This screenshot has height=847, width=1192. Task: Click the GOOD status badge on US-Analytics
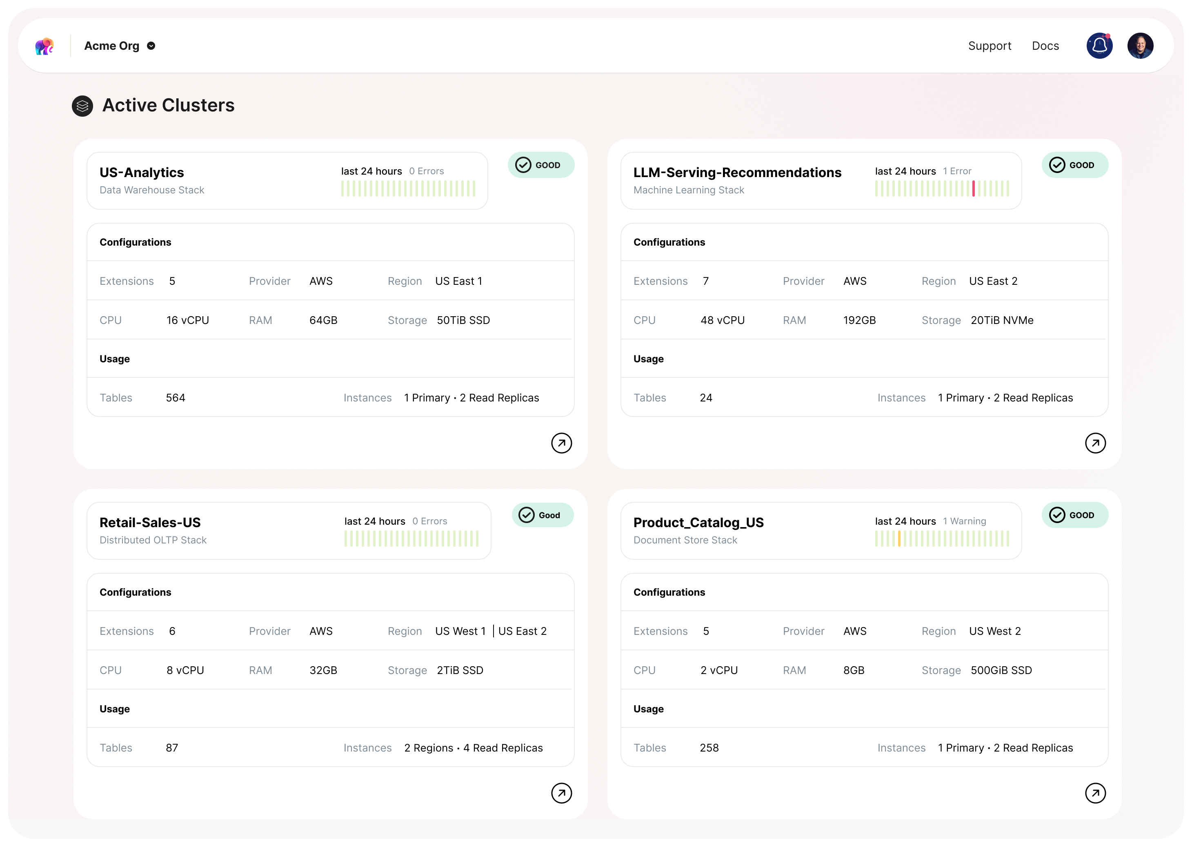[540, 165]
